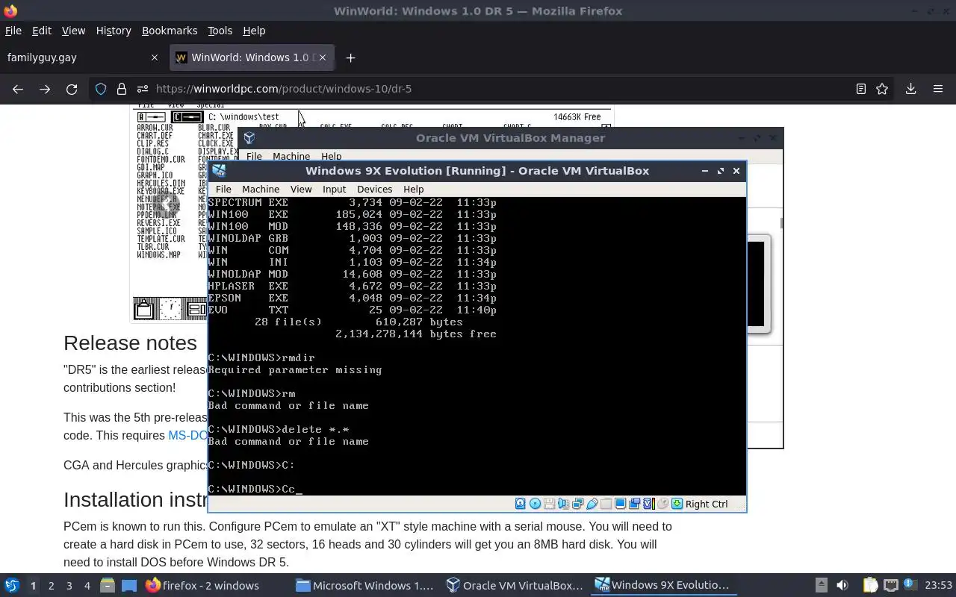Screen dimensions: 956x597
Task: Open the tracking protection shield icon
Action: (101, 89)
